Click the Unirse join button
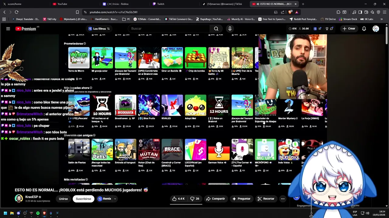This screenshot has height=218, width=389. tap(63, 199)
